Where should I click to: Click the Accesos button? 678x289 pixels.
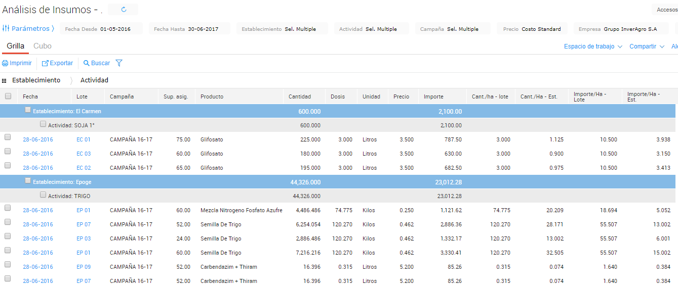(x=666, y=10)
